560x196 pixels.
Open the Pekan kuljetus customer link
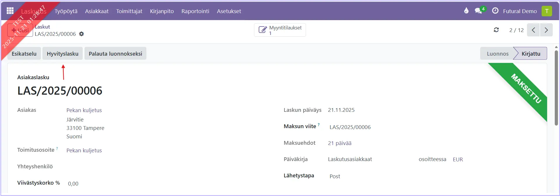click(84, 110)
